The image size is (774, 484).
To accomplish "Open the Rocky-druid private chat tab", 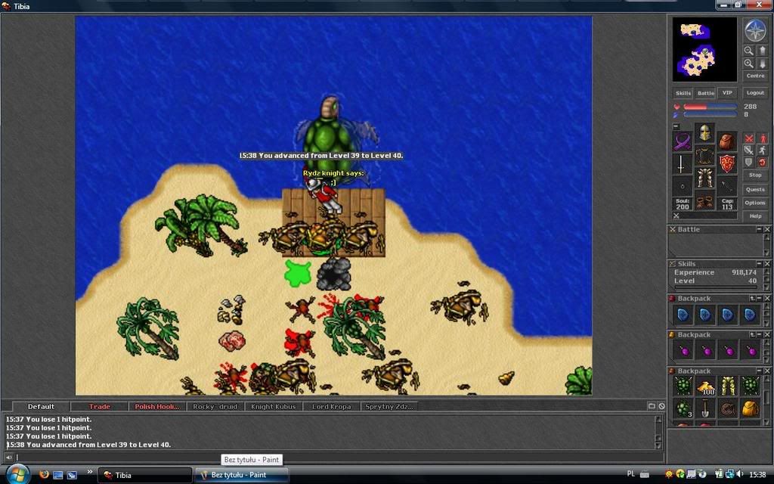I will (x=215, y=406).
